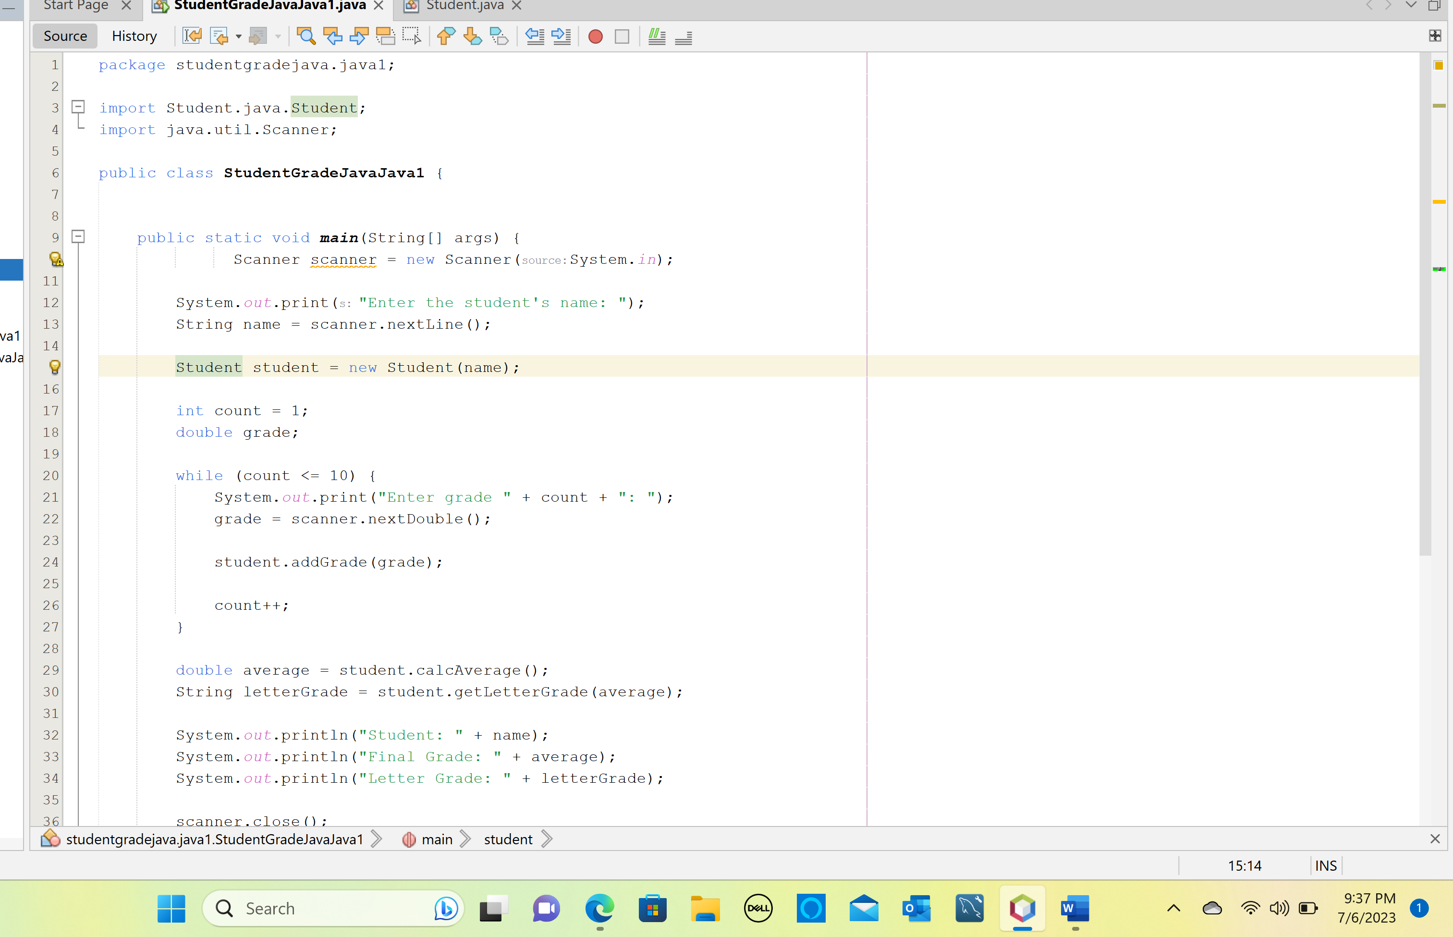Open the editor documents list dropdown arrow
The width and height of the screenshot is (1453, 937).
pos(1411,5)
